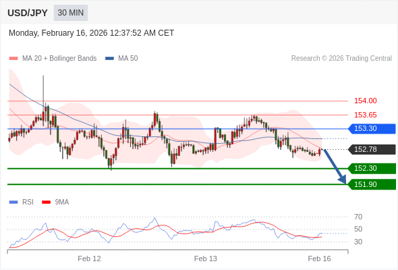
Task: Click the RSI legend blue swatch
Action: tap(13, 202)
